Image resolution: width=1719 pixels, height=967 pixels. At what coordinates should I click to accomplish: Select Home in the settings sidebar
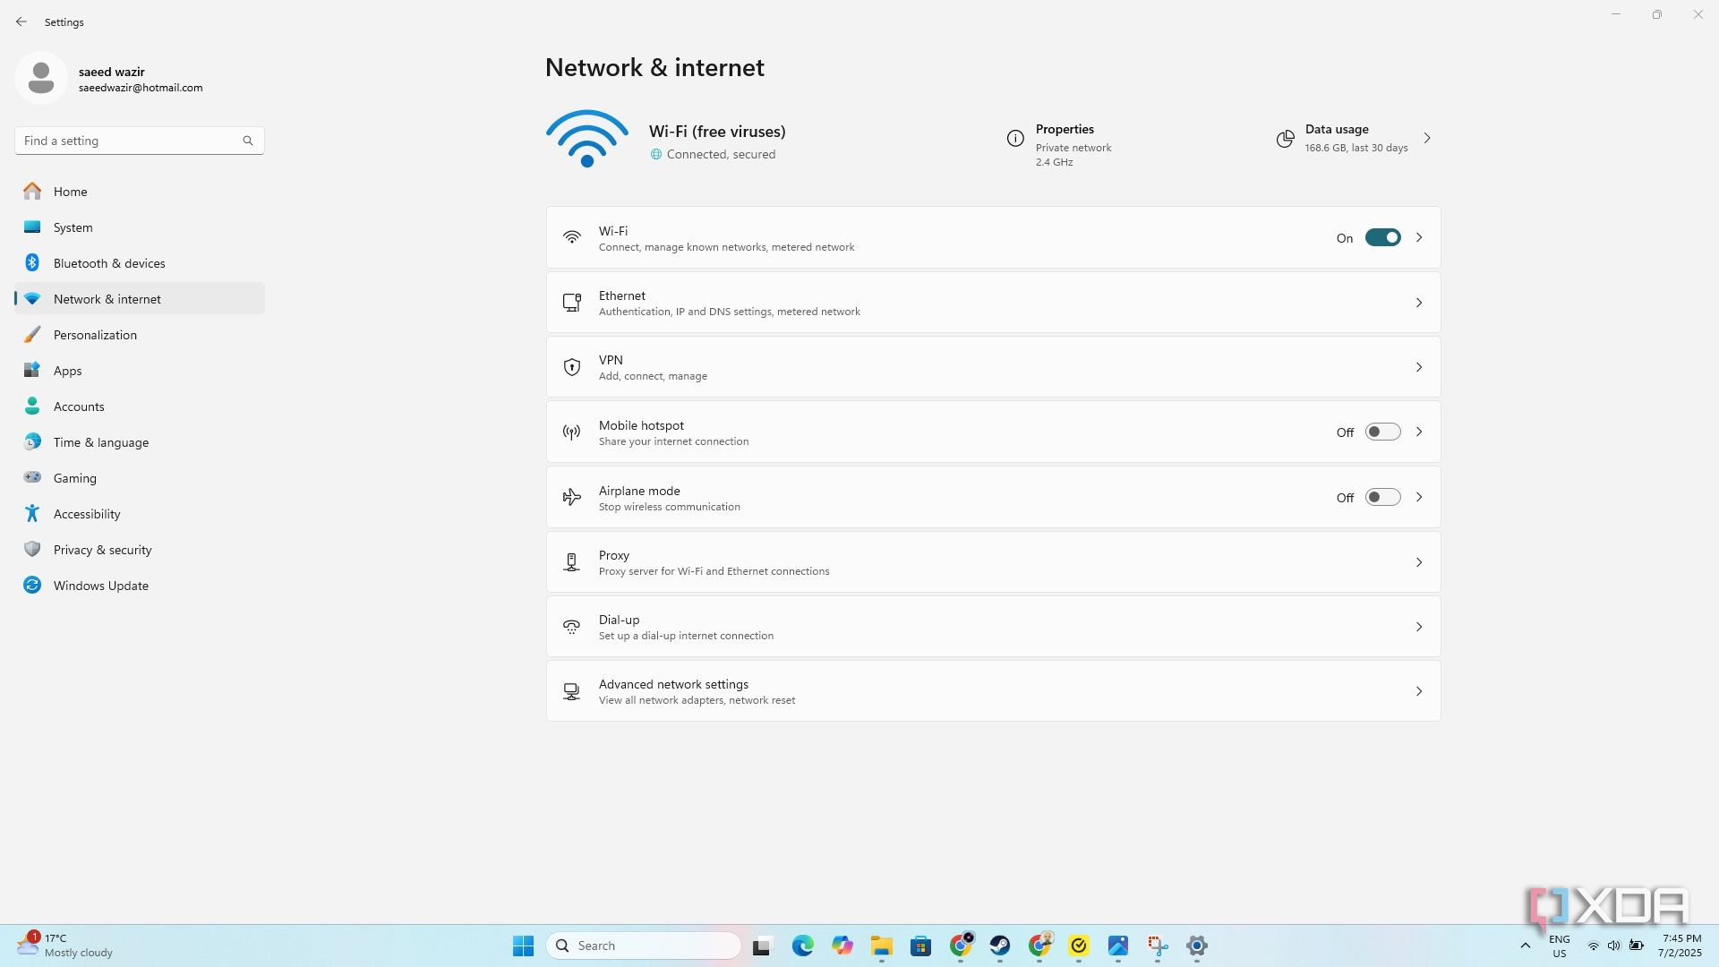point(140,192)
